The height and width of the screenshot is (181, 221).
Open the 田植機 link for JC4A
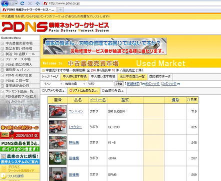(74, 158)
